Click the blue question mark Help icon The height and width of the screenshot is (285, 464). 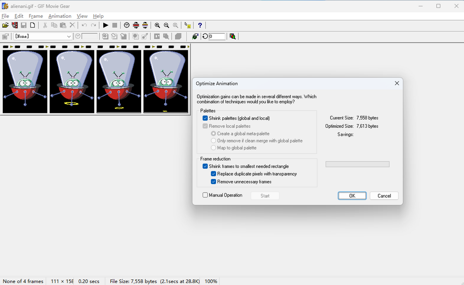pos(200,25)
